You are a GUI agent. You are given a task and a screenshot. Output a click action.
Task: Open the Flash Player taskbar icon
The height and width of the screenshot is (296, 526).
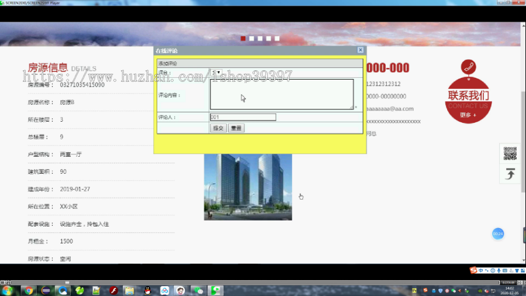coord(113,291)
